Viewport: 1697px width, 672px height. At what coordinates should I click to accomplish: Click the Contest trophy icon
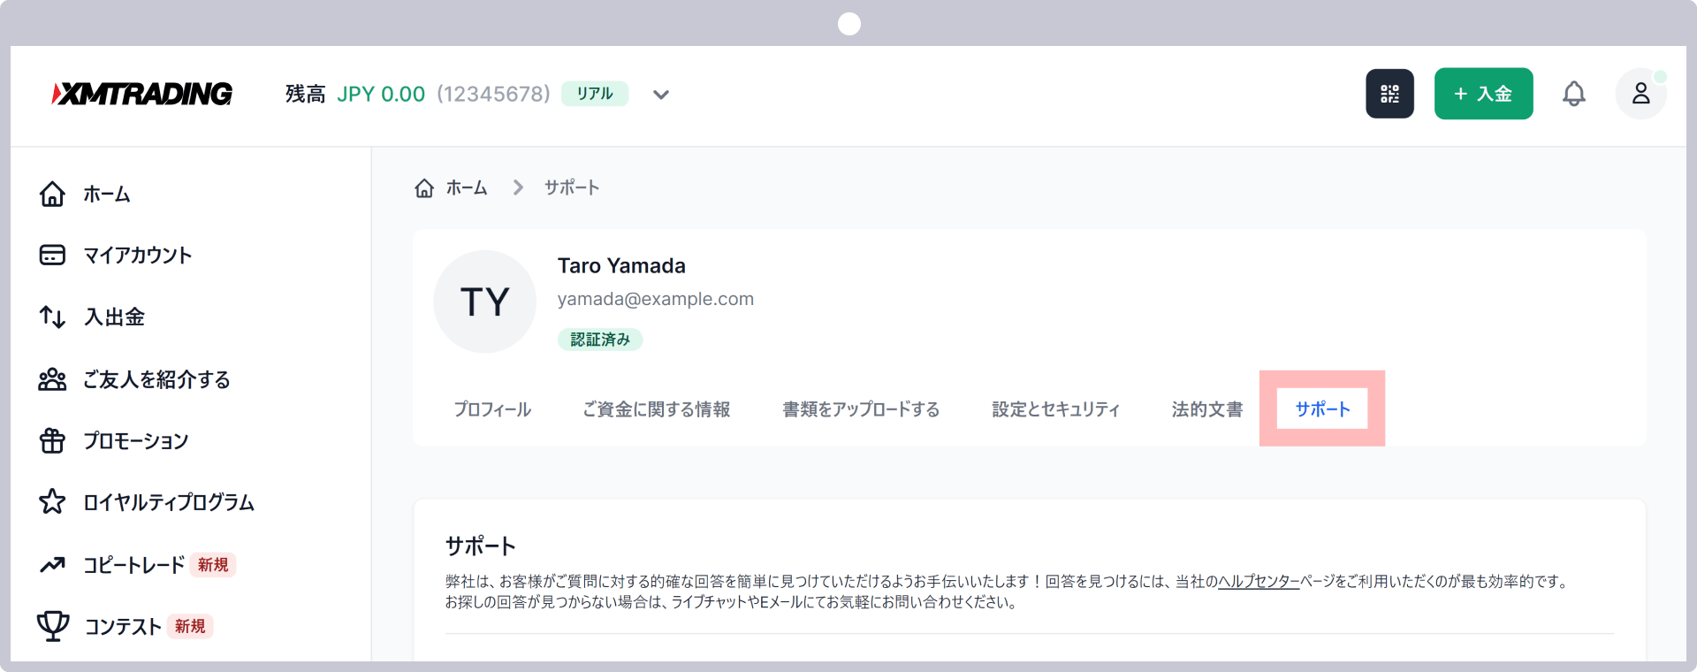coord(53,626)
